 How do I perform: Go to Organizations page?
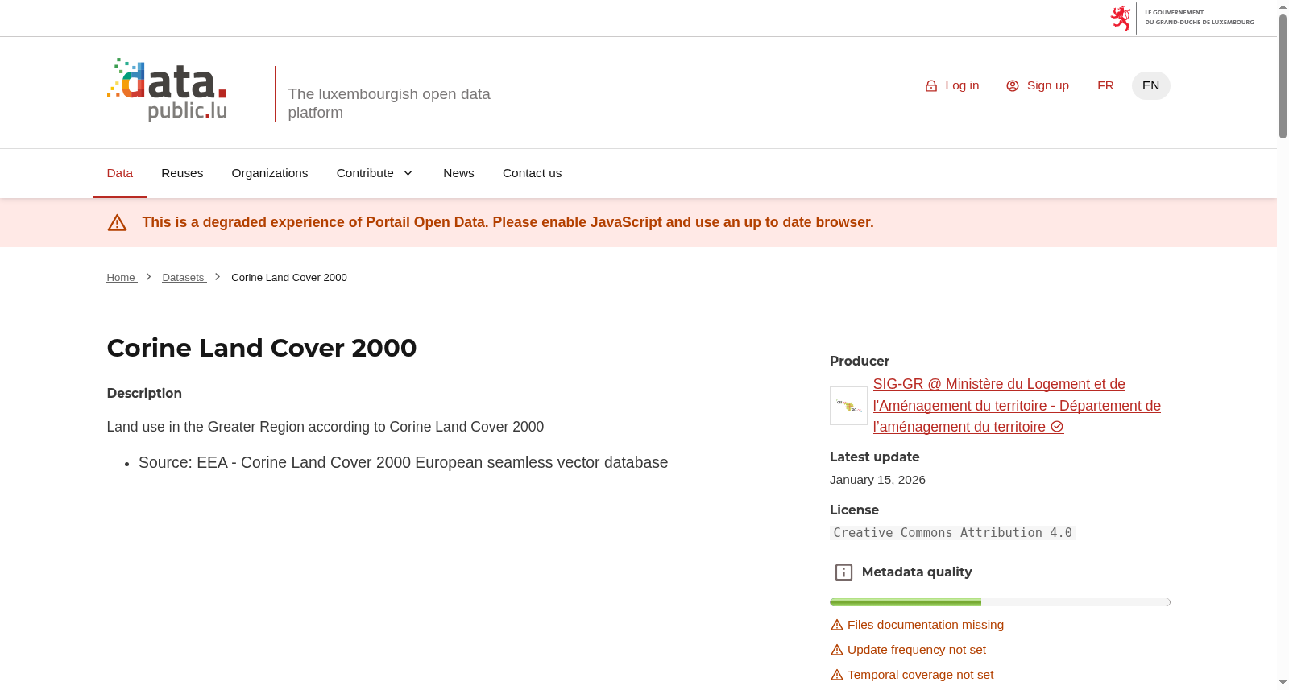coord(270,173)
